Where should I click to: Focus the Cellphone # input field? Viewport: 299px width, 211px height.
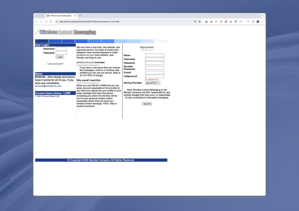point(154,77)
